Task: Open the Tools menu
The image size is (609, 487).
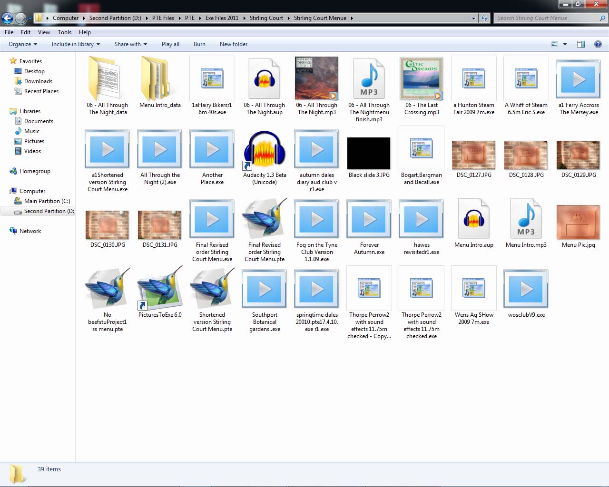Action: click(64, 32)
